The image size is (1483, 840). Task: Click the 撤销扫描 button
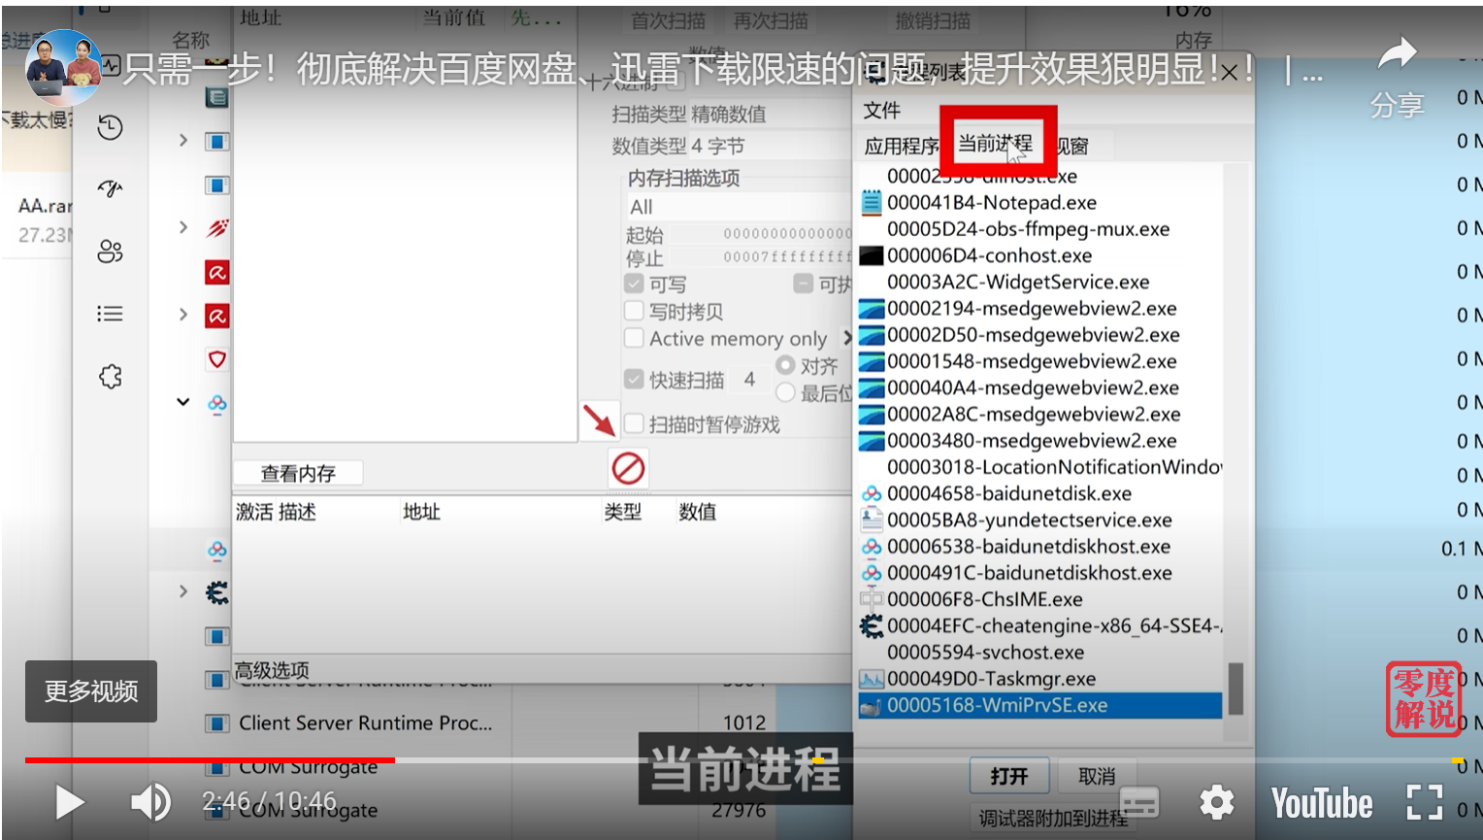tap(933, 20)
